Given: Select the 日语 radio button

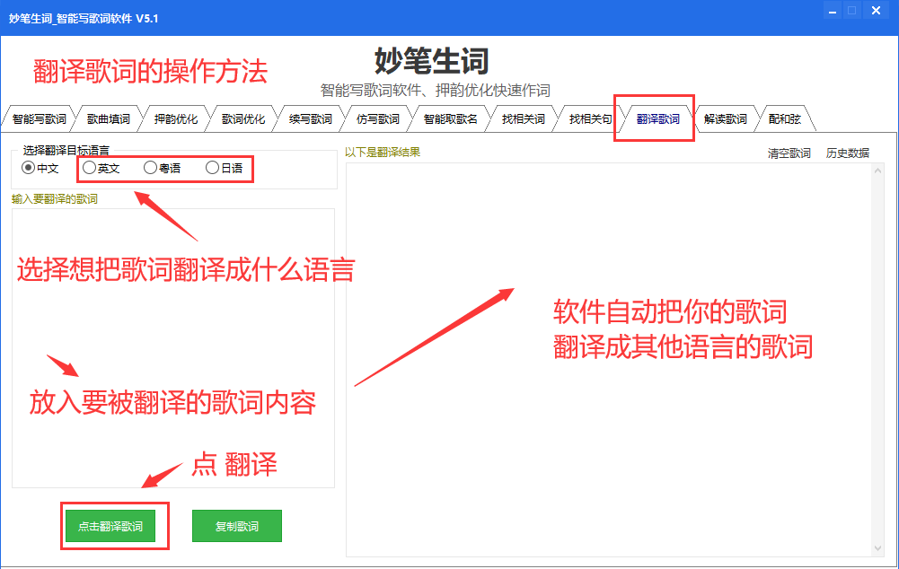Looking at the screenshot, I should point(225,168).
